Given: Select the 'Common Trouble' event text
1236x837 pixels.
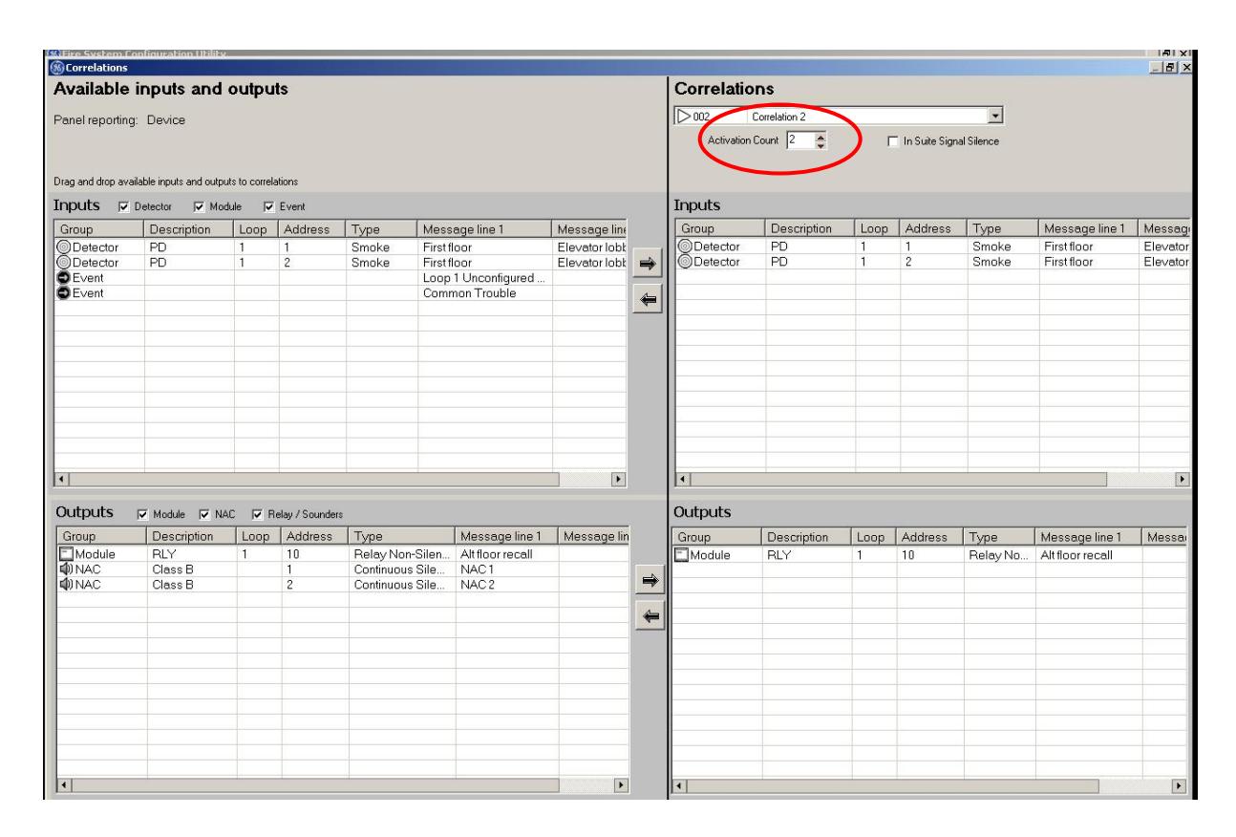Looking at the screenshot, I should click(x=470, y=292).
